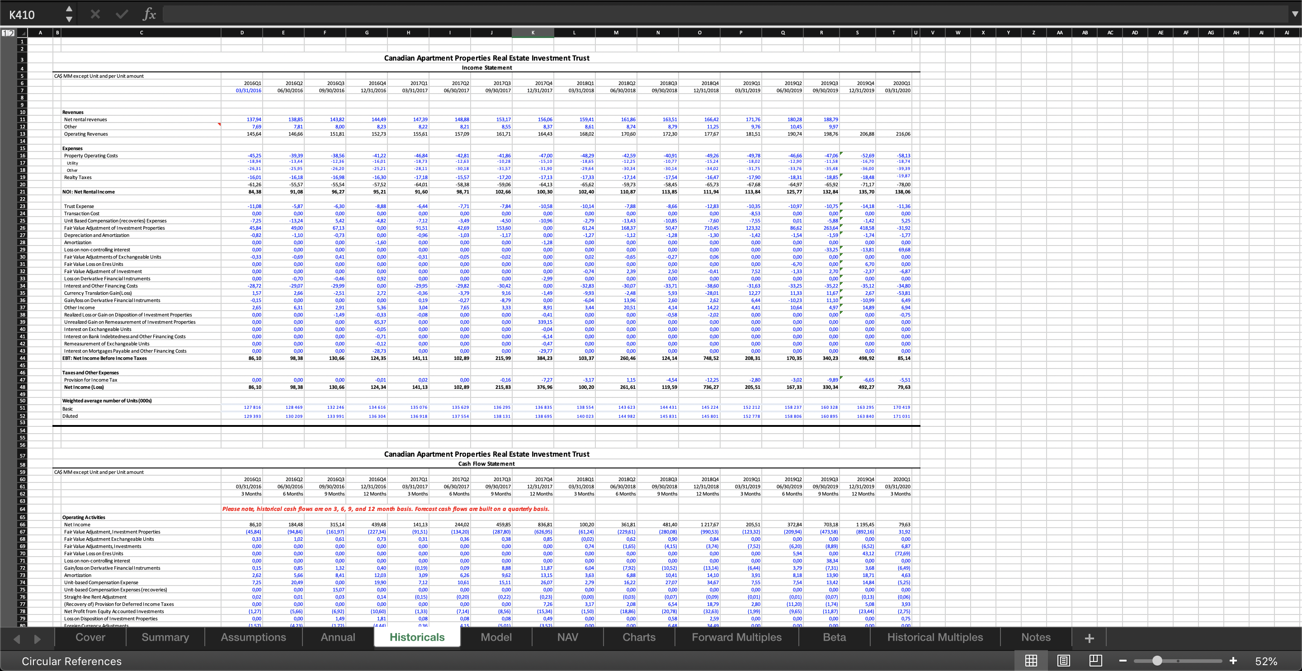The image size is (1302, 671).
Task: Switch to the Summary sheet tab
Action: pyautogui.click(x=165, y=637)
